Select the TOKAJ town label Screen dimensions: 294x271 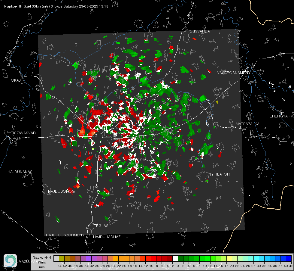click(x=15, y=80)
